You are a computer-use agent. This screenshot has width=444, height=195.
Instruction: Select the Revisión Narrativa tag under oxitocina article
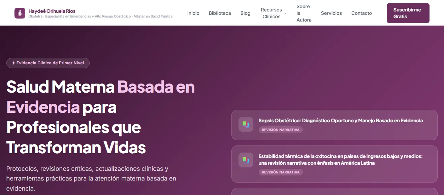click(281, 172)
